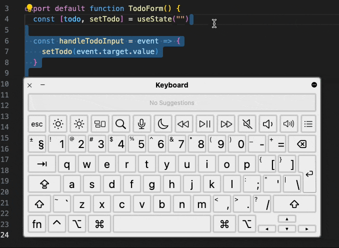Activate the dictation microphone key
This screenshot has width=339, height=248.
[x=142, y=123]
